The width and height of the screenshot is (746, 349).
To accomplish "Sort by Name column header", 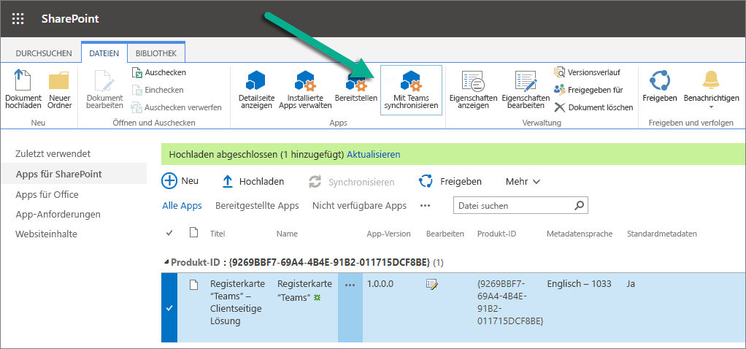I will (x=287, y=234).
